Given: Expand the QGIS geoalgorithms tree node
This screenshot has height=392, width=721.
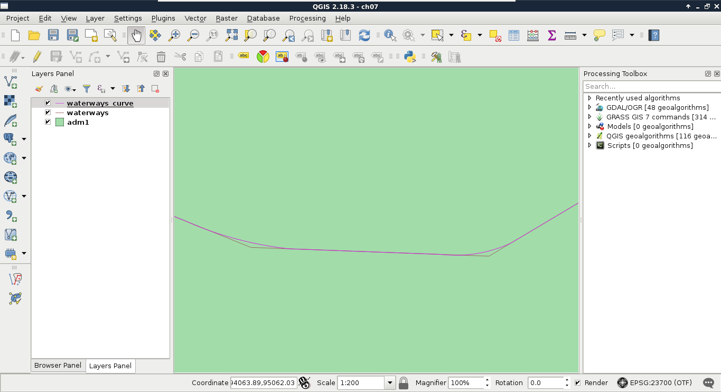Looking at the screenshot, I should [590, 136].
